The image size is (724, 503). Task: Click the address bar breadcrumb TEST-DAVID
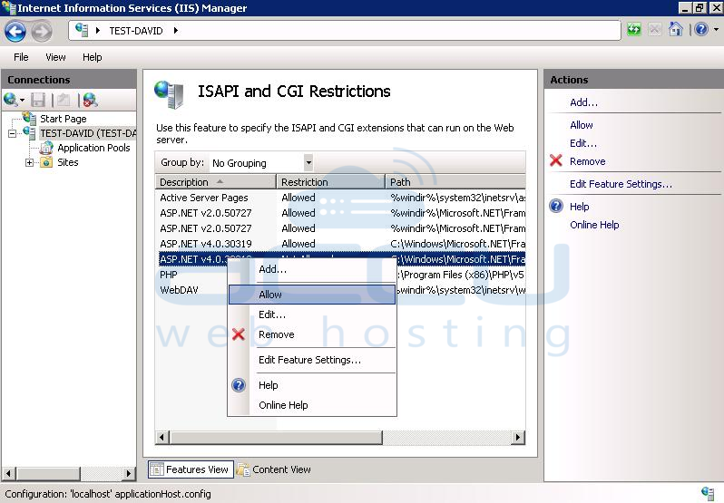coord(136,31)
